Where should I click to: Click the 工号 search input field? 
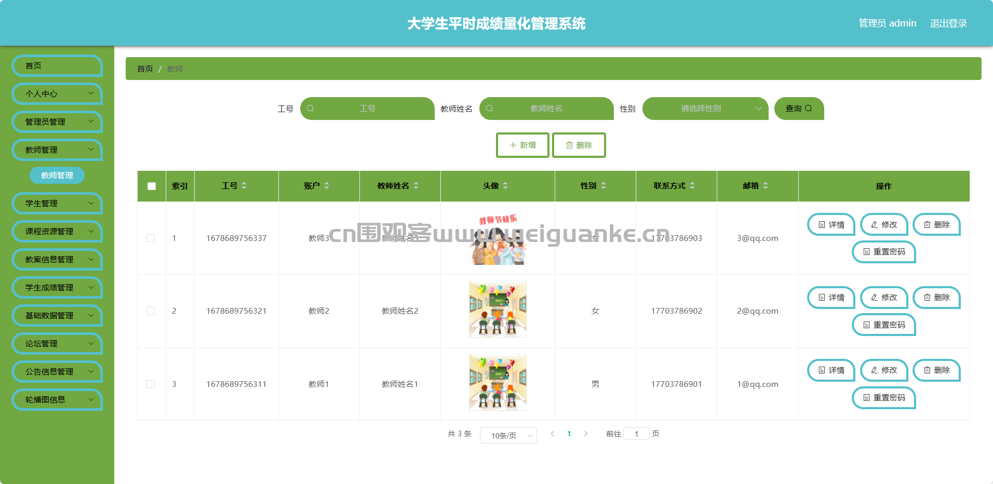click(367, 109)
